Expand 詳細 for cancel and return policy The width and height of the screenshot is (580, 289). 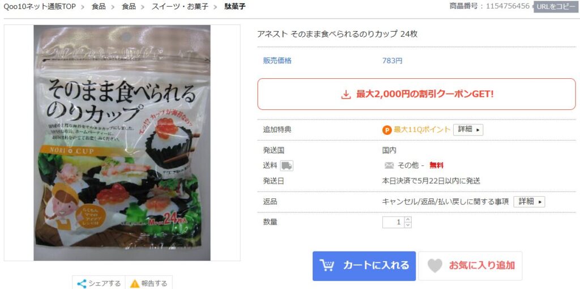(x=529, y=202)
